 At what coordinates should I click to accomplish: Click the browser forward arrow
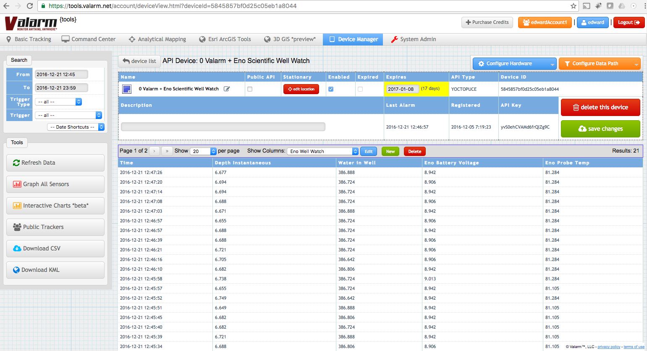point(18,6)
